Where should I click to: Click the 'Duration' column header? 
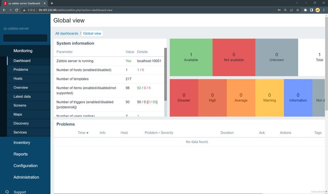227,133
